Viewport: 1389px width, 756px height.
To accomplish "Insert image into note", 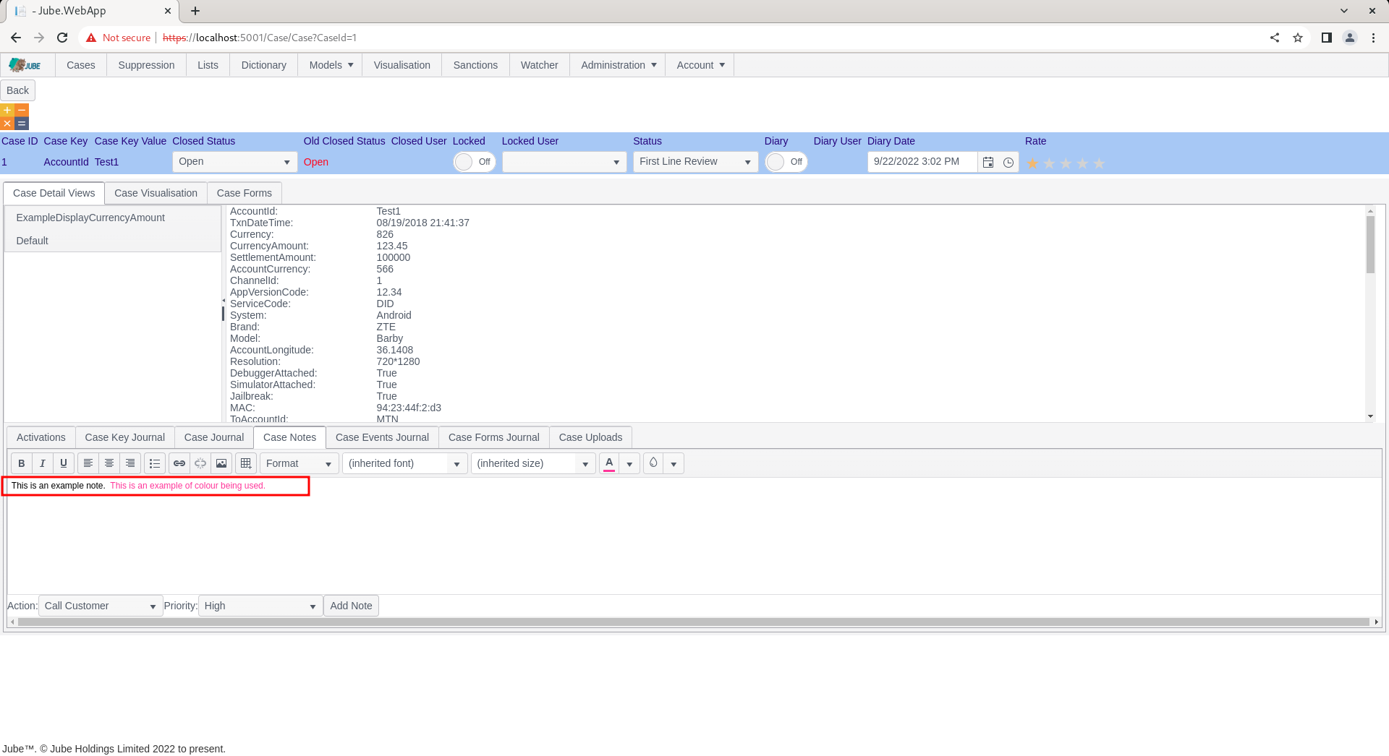I will [x=221, y=463].
